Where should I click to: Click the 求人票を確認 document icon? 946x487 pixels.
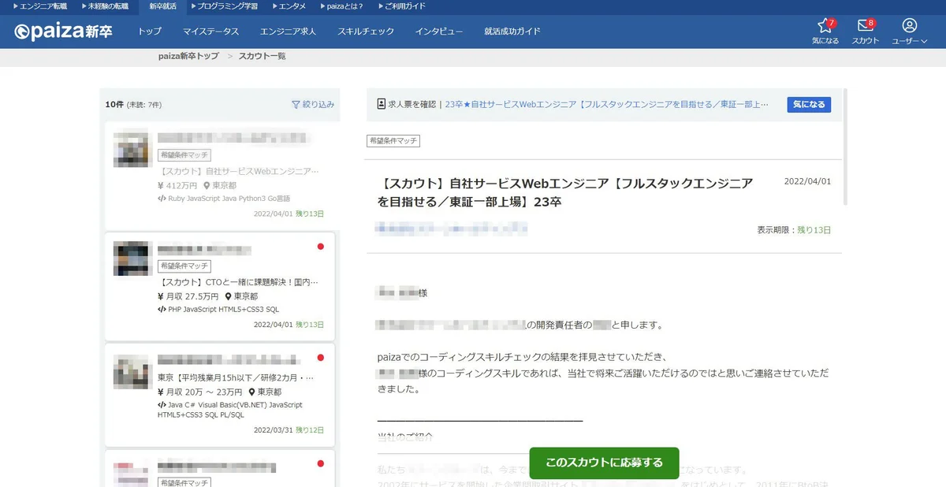382,104
